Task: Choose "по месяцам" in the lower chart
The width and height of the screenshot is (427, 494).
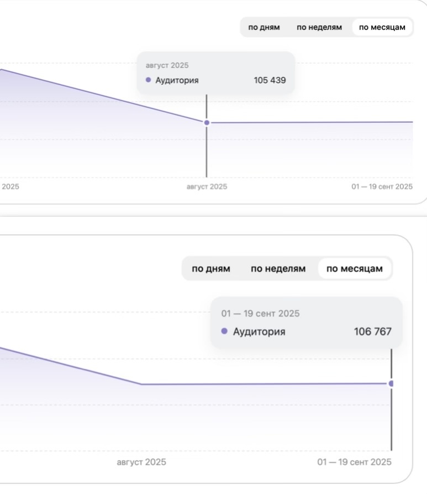Action: (x=354, y=269)
